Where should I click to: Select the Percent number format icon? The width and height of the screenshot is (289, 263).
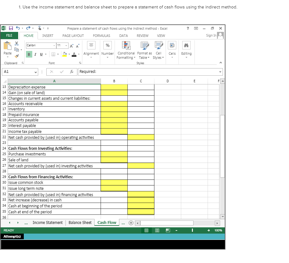point(107,45)
